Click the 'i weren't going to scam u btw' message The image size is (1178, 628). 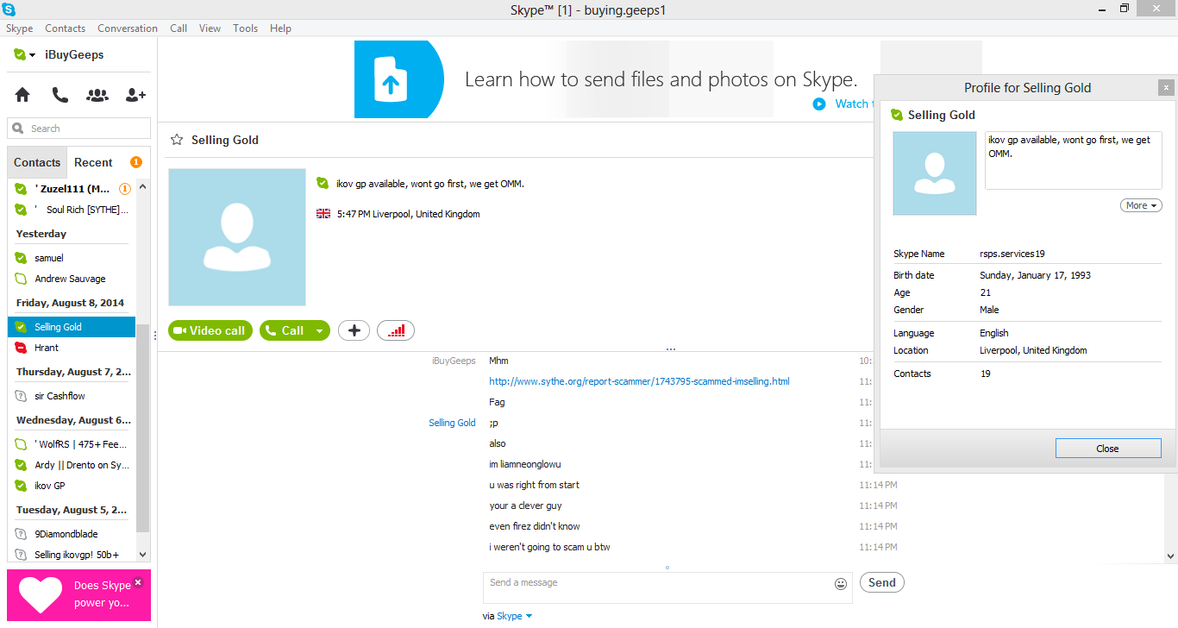pos(550,547)
